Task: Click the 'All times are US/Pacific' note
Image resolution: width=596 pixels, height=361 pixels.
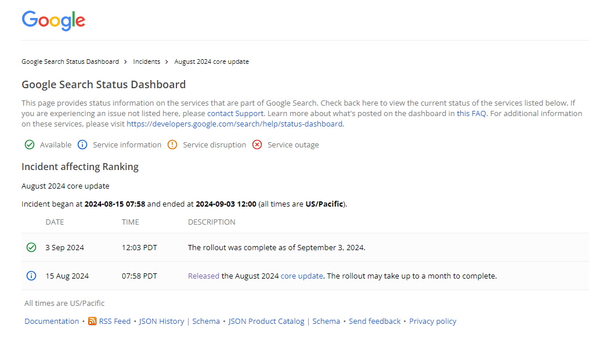Action: click(64, 303)
